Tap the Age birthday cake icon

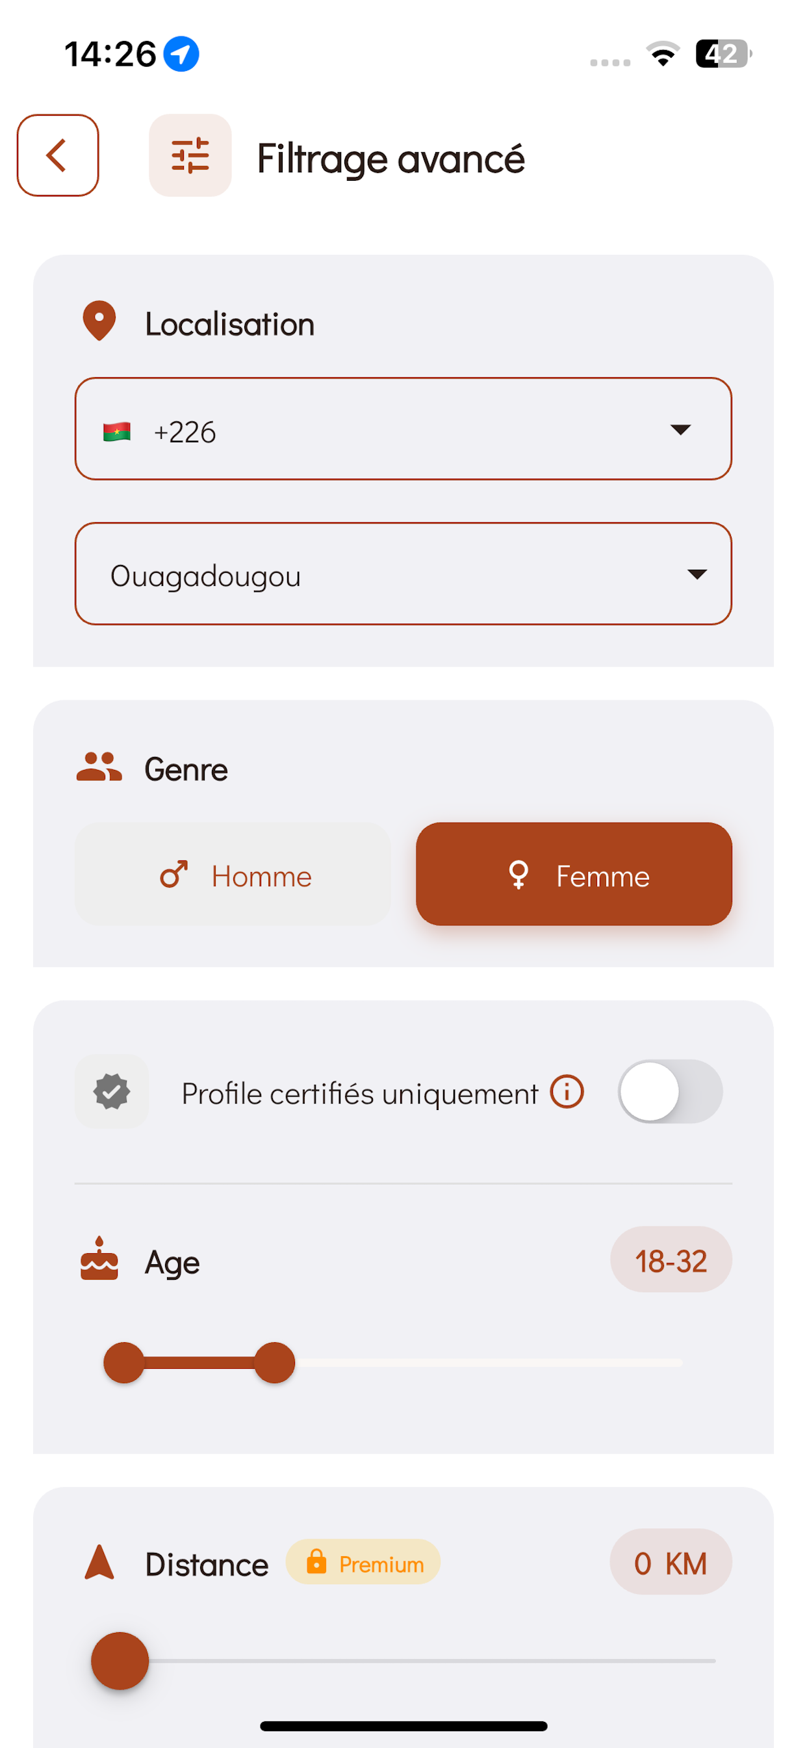(99, 1259)
